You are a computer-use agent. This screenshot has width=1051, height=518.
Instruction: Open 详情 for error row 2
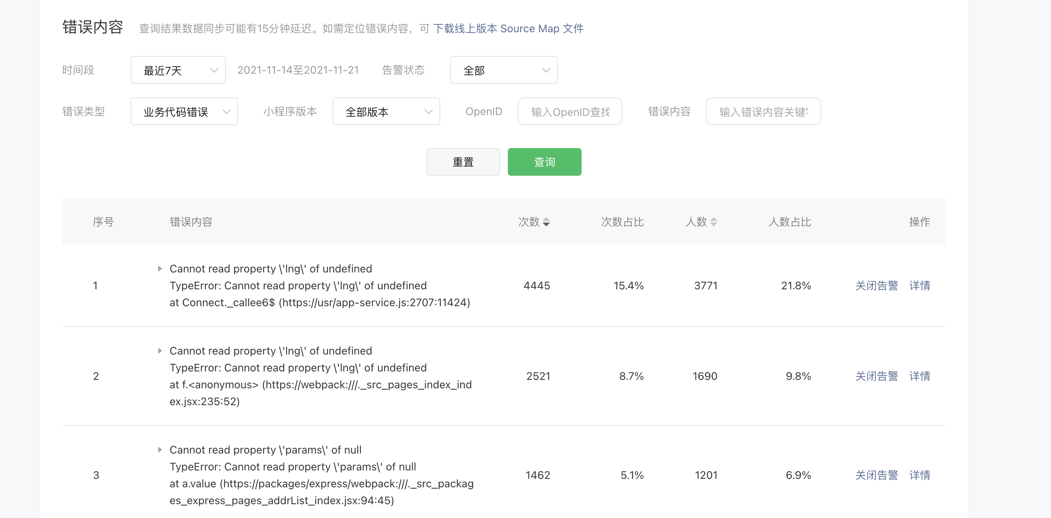click(x=920, y=376)
